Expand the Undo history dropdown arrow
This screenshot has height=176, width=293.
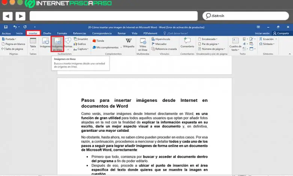click(x=19, y=27)
